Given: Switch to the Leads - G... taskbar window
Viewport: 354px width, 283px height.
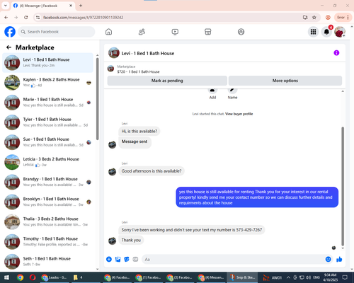Looking at the screenshot, I should tap(54, 277).
